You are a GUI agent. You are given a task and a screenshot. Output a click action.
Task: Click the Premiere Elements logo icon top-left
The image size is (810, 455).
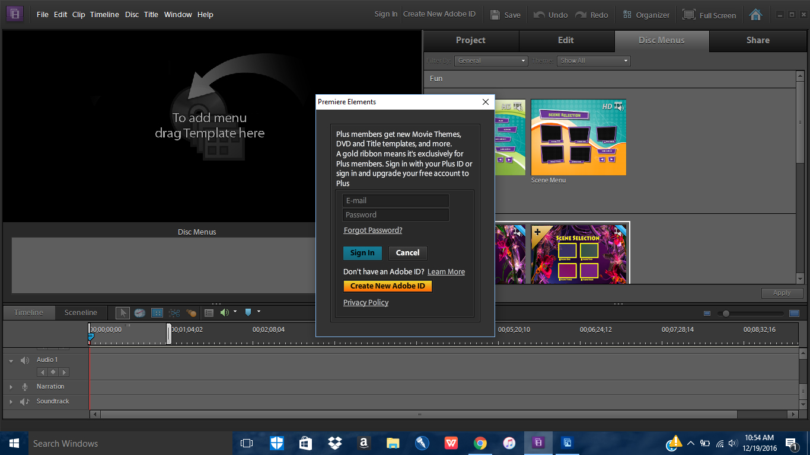click(15, 14)
